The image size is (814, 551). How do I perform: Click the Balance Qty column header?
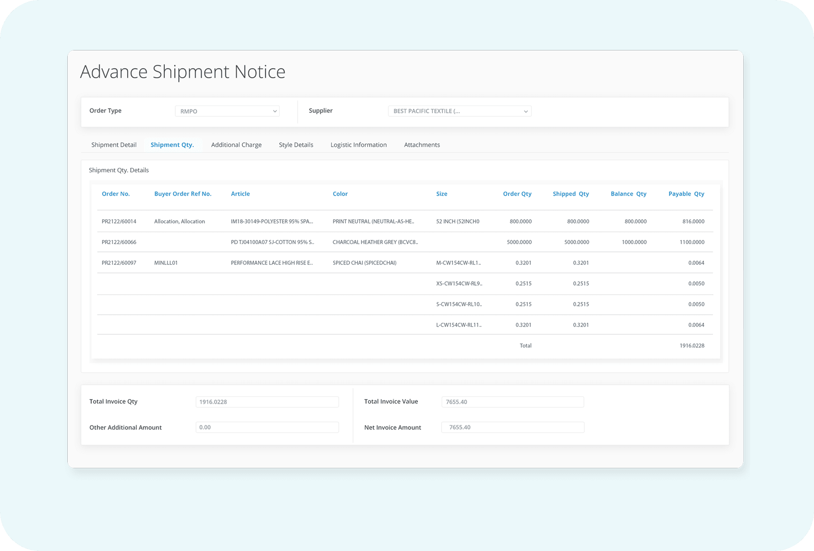click(x=628, y=194)
